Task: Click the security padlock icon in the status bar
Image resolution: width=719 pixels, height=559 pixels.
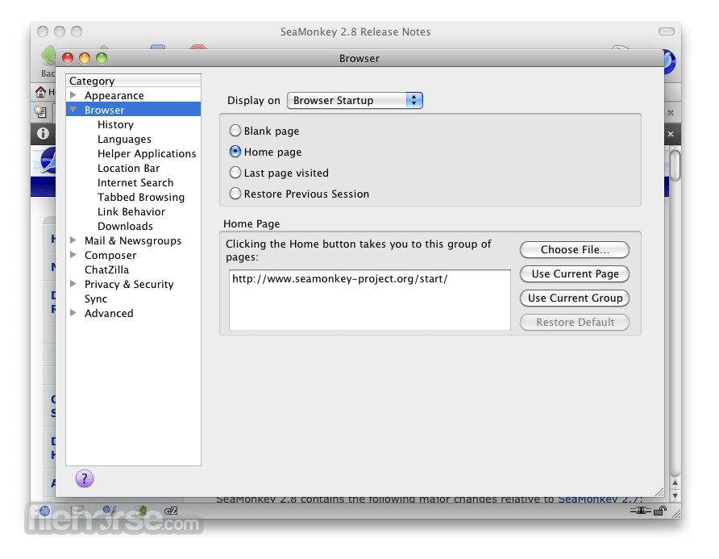Action: (660, 511)
